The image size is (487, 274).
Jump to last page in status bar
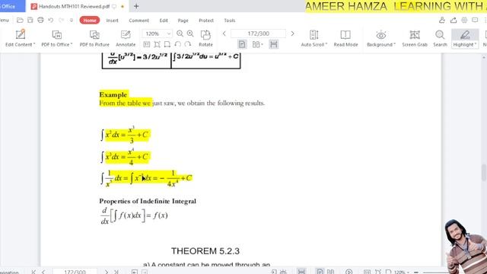pos(116,272)
